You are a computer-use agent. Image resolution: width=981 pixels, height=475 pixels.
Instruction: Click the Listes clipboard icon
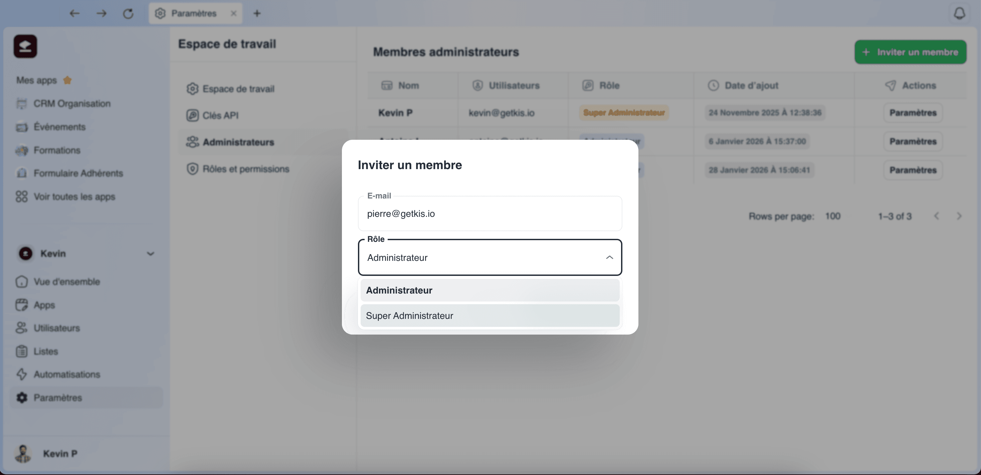tap(22, 351)
